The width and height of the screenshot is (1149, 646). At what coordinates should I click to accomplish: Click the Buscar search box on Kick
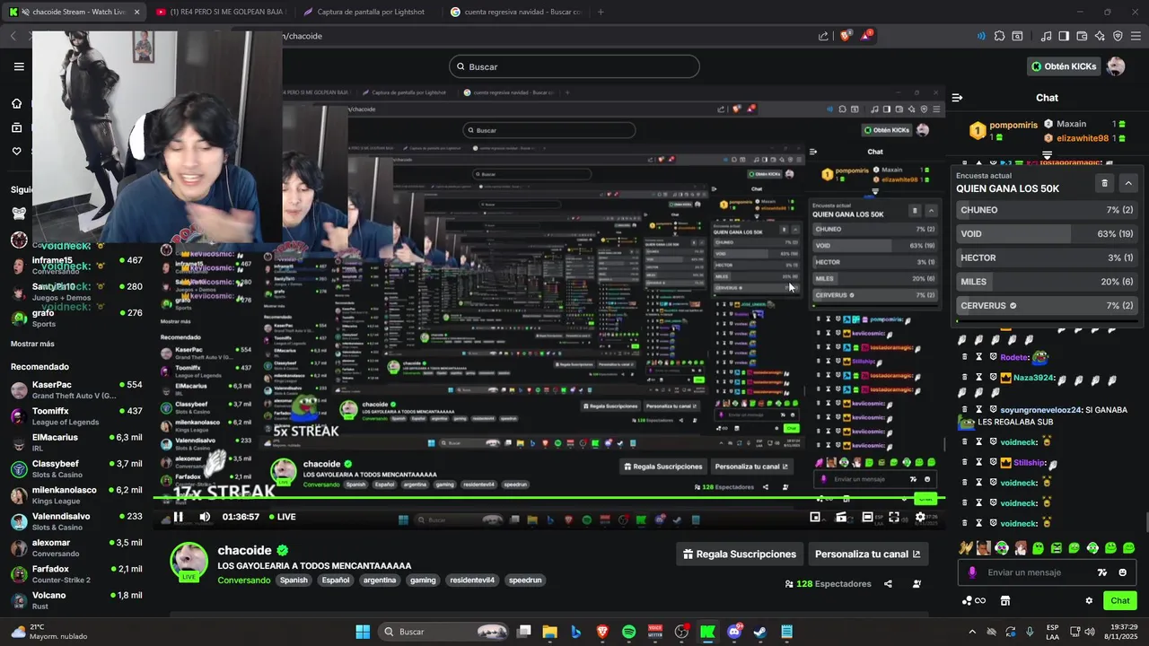(x=574, y=66)
